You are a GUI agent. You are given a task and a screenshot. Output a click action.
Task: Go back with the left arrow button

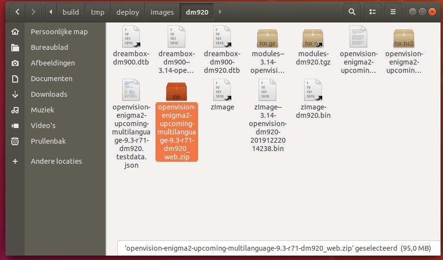click(17, 12)
